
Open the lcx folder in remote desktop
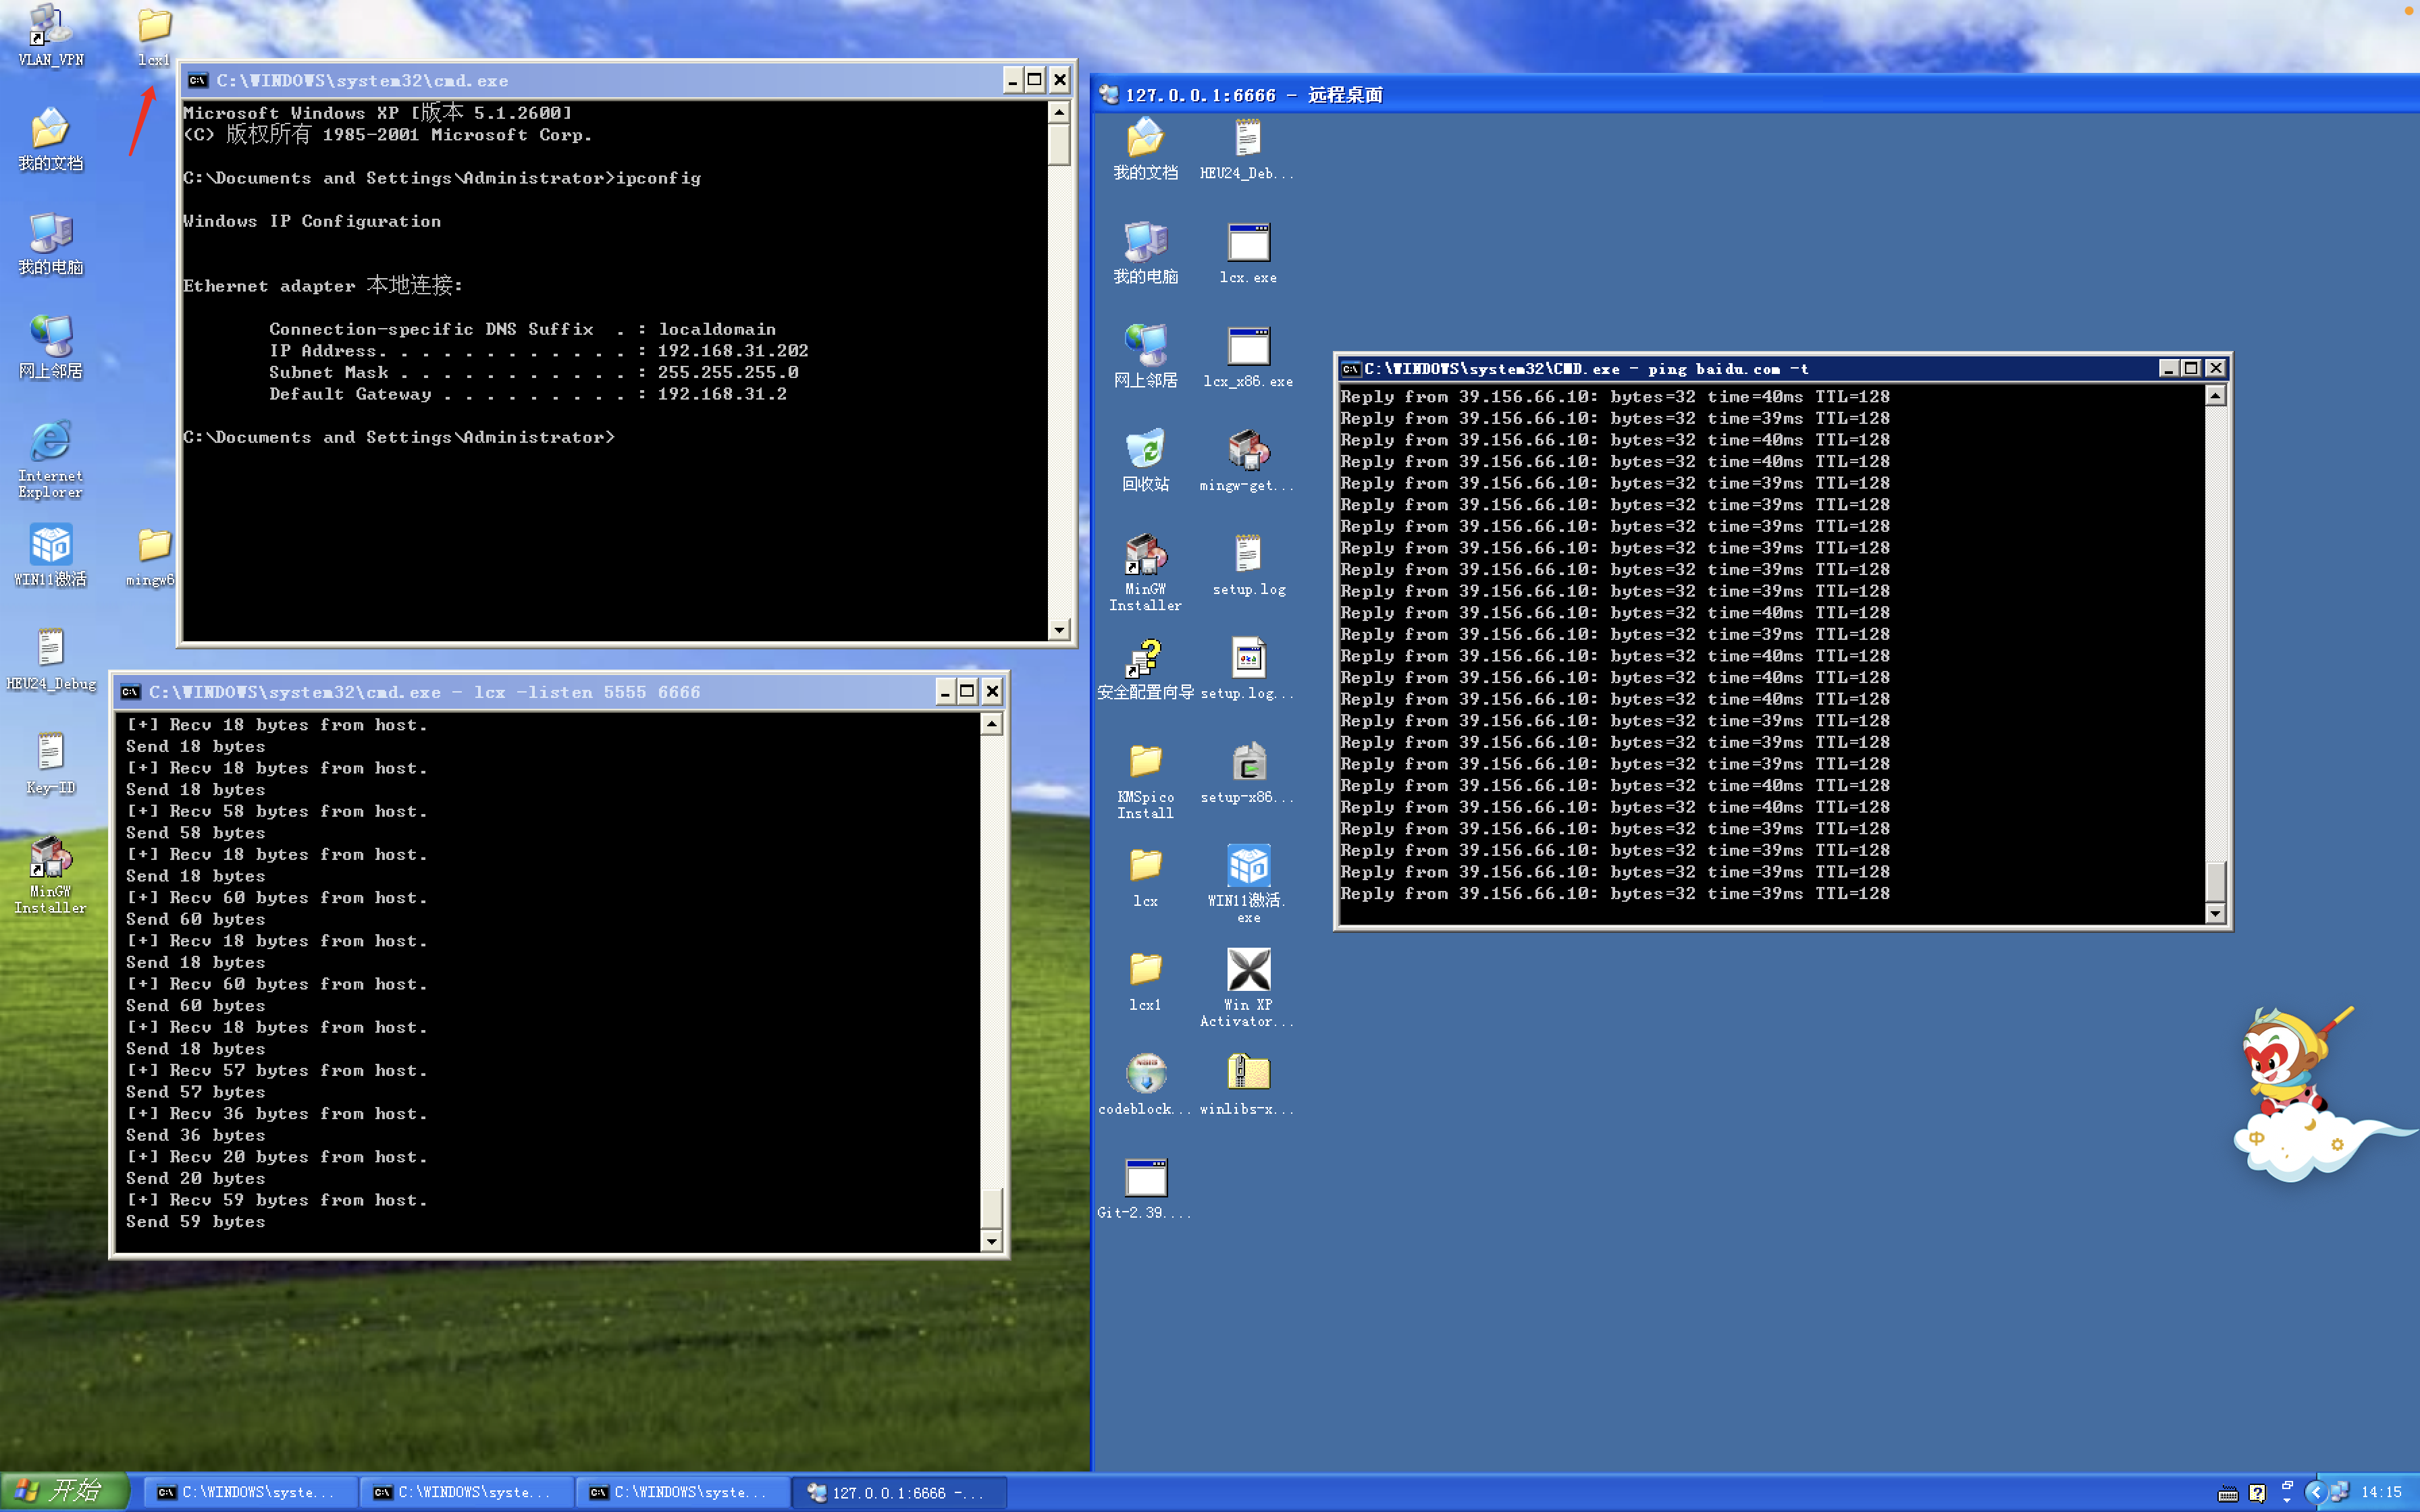pos(1145,877)
